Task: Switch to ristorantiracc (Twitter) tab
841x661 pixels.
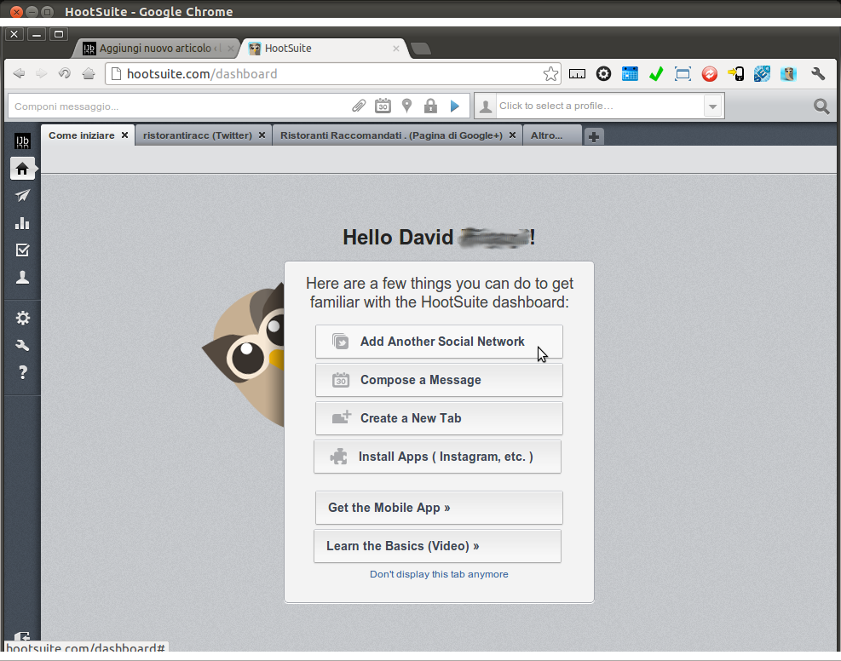Action: tap(198, 135)
